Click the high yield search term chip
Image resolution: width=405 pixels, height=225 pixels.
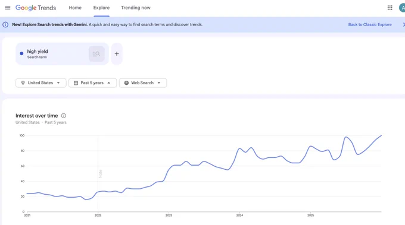tap(62, 54)
